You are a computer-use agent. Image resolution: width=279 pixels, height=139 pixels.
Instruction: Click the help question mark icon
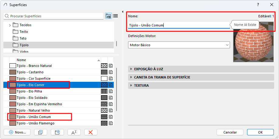point(258,5)
